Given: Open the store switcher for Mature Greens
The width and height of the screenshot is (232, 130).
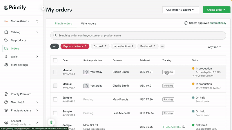Looking at the screenshot, I should point(37,21).
